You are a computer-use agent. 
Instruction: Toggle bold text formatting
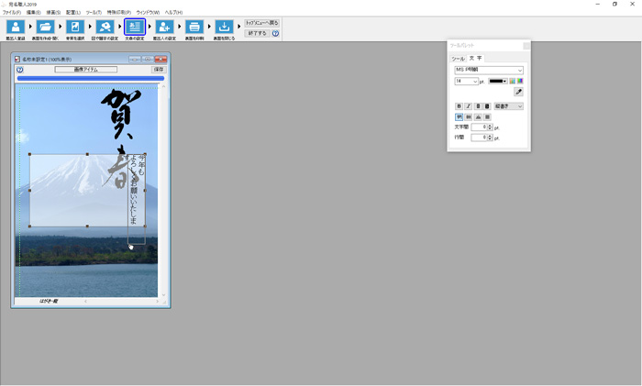point(459,106)
